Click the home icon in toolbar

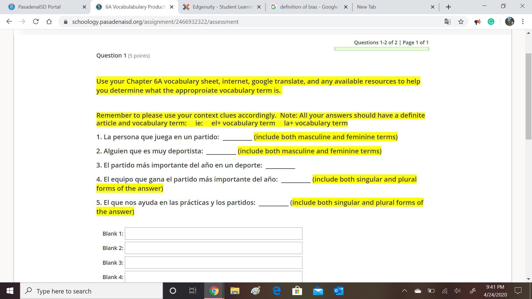(49, 22)
